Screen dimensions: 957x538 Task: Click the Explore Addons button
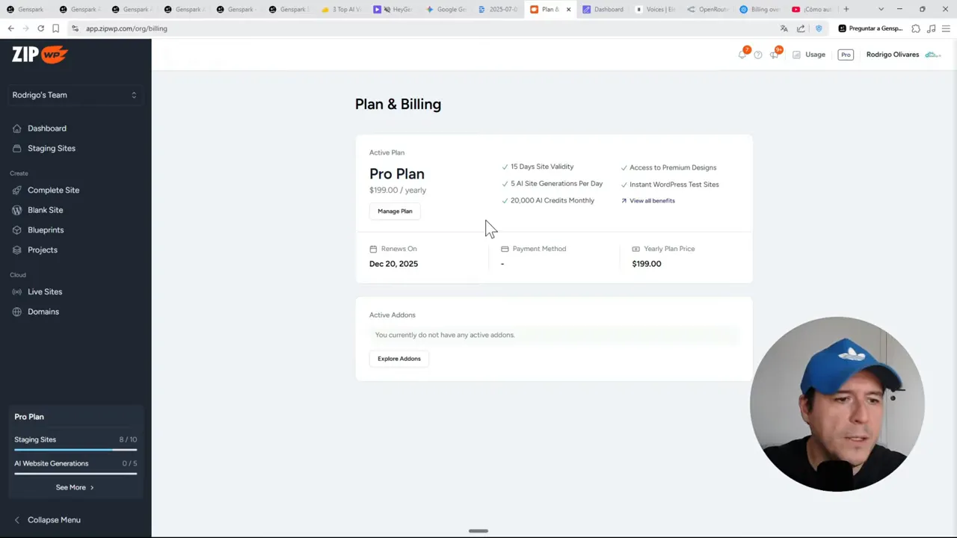click(x=399, y=359)
